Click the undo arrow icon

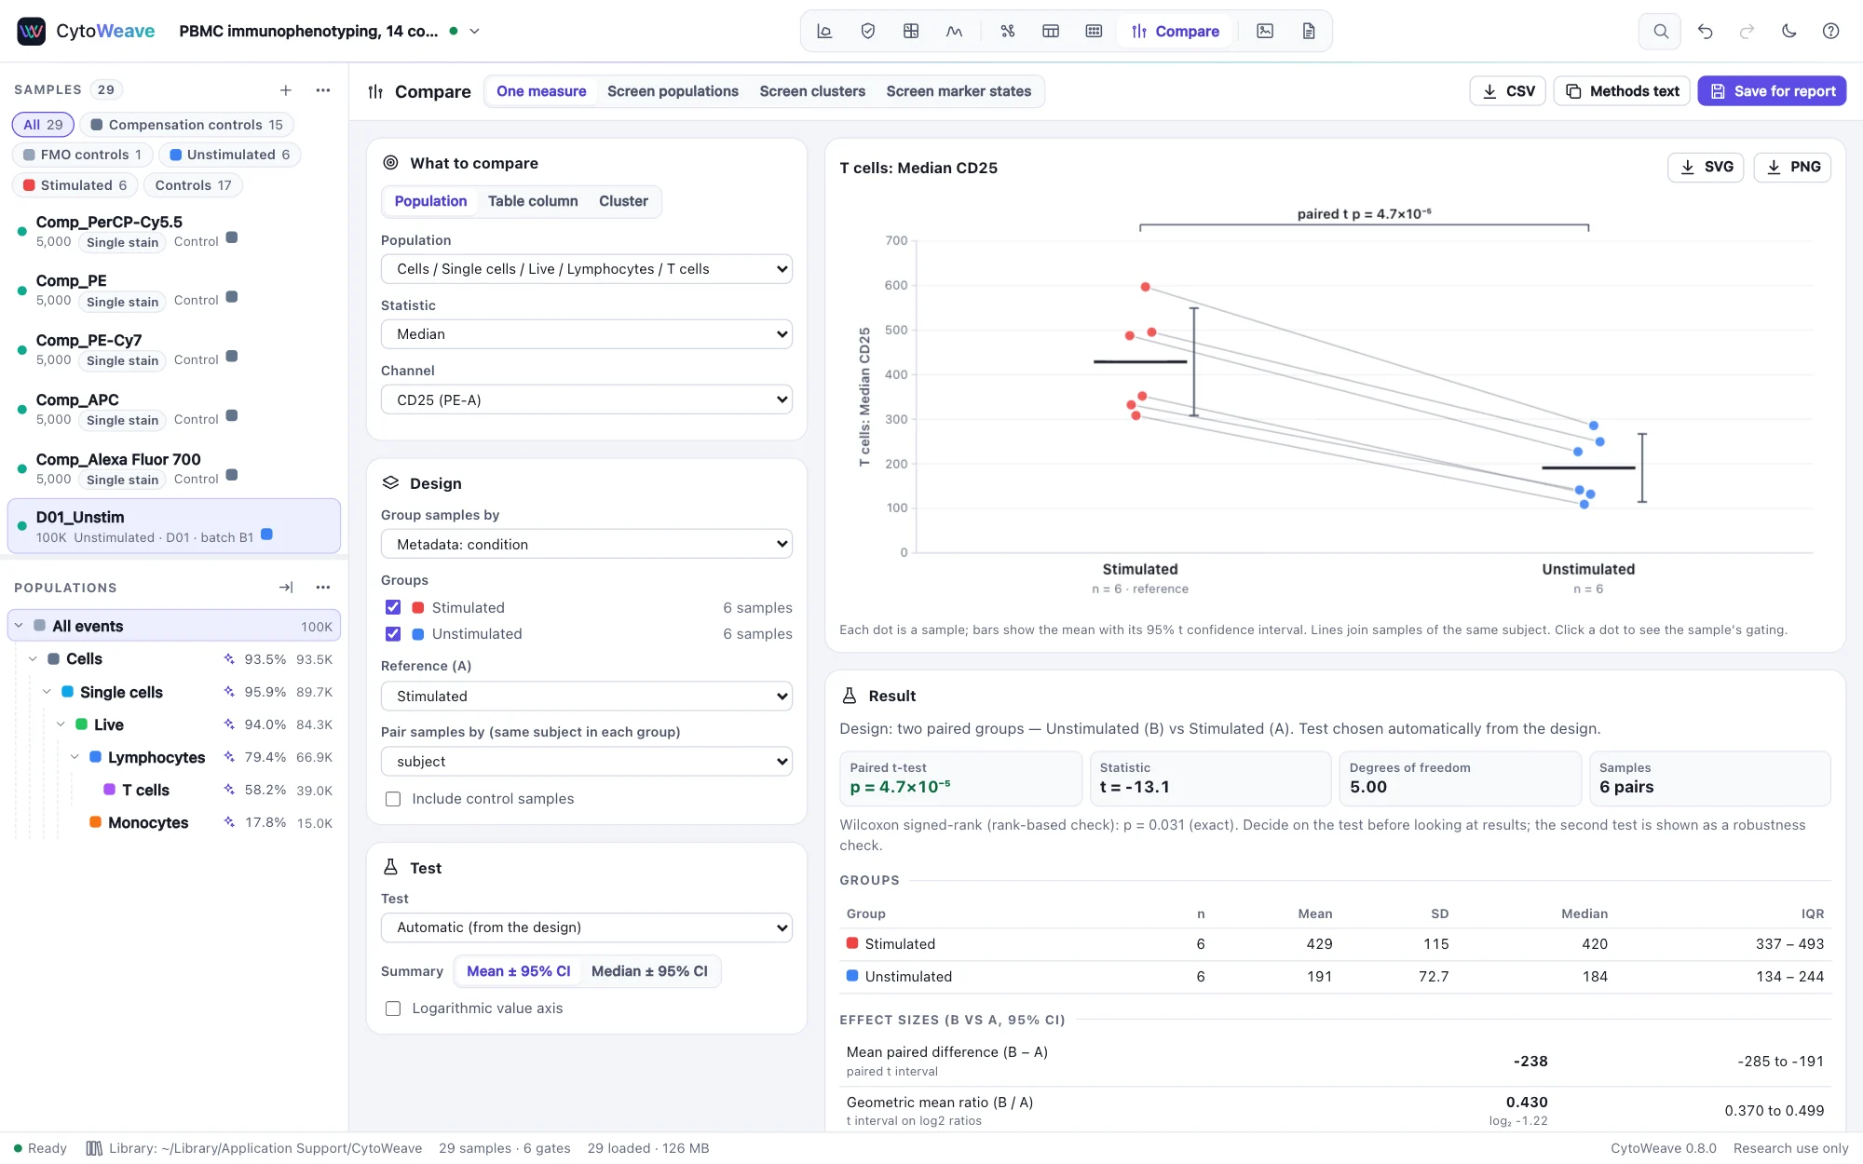(x=1706, y=31)
